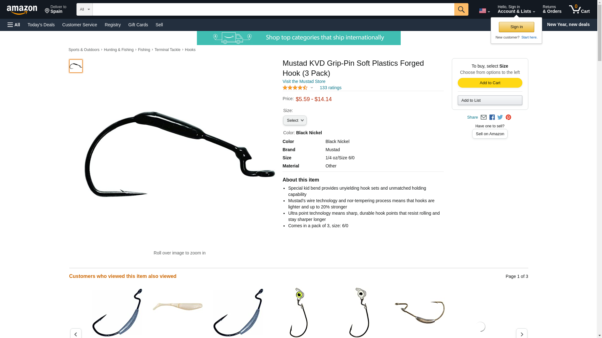This screenshot has height=338, width=602.
Task: Click the Amazon logo
Action: (x=22, y=10)
